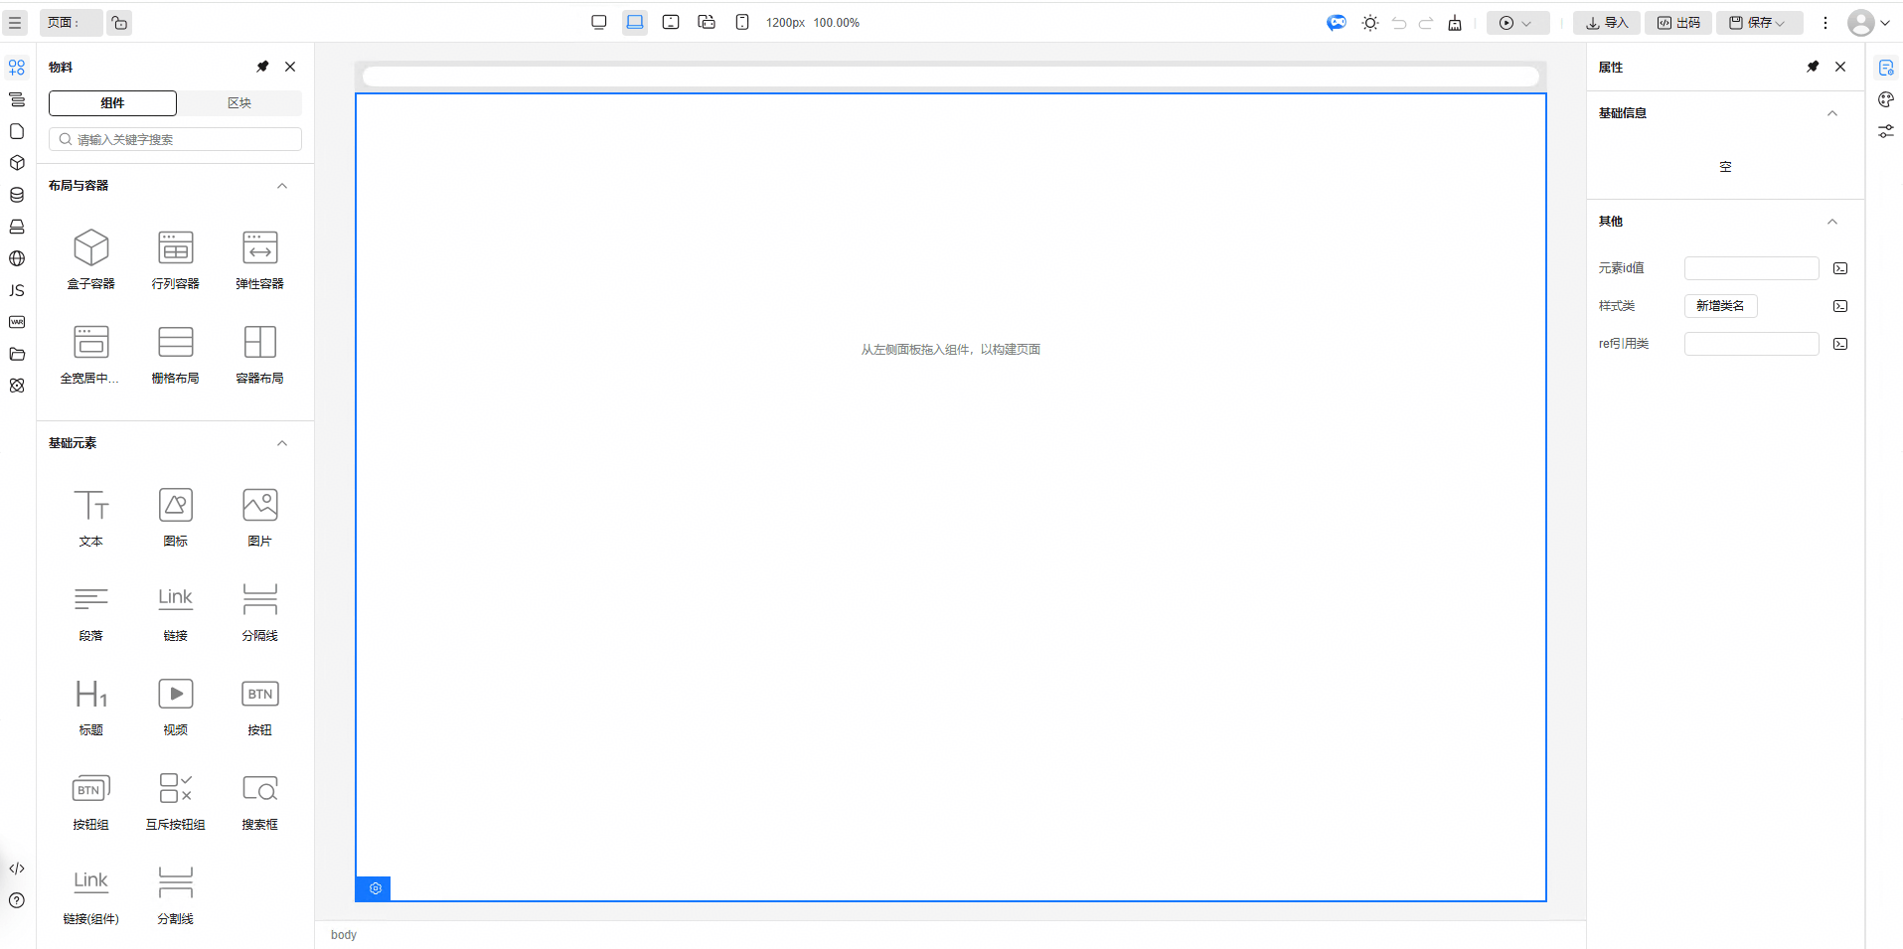
Task: Click the clear canvas broom icon
Action: tap(1455, 23)
